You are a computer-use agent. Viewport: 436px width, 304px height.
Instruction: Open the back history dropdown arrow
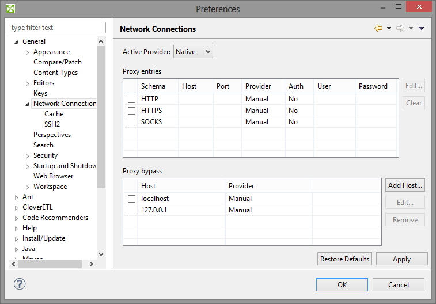tap(389, 28)
